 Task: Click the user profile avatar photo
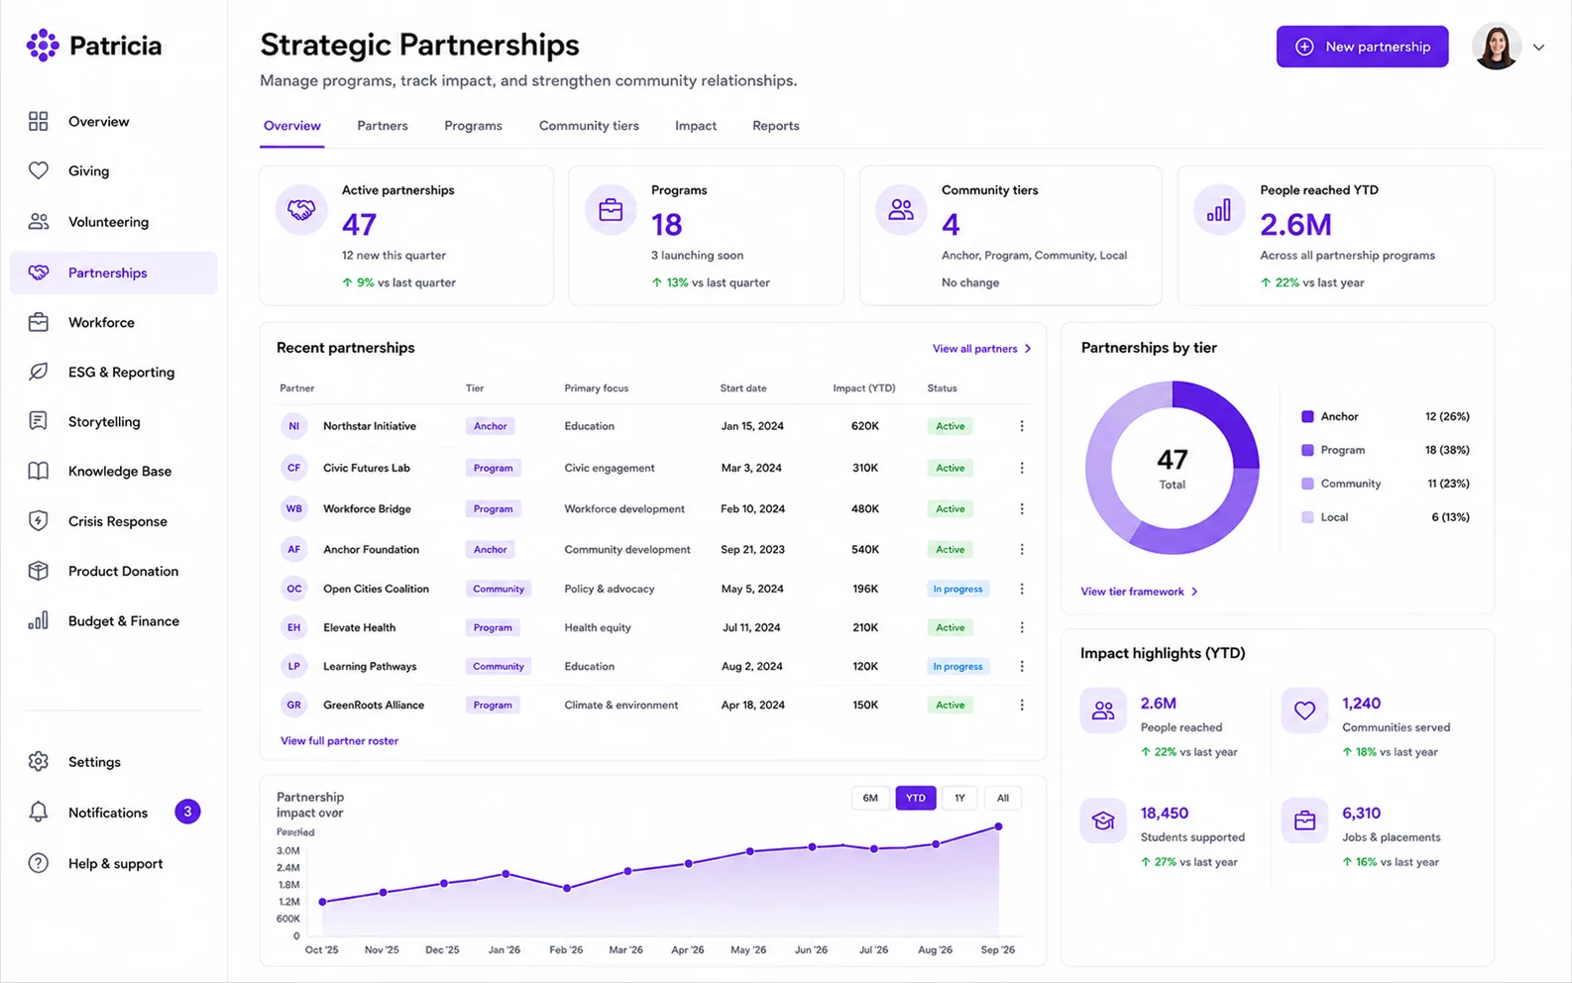[x=1497, y=47]
